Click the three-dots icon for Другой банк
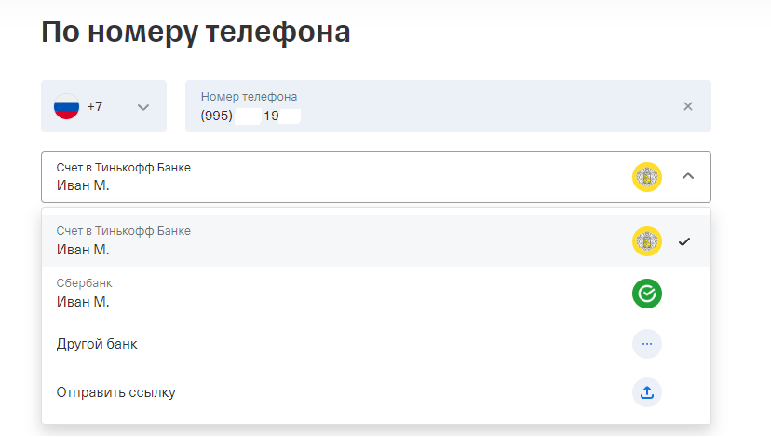 pos(647,344)
